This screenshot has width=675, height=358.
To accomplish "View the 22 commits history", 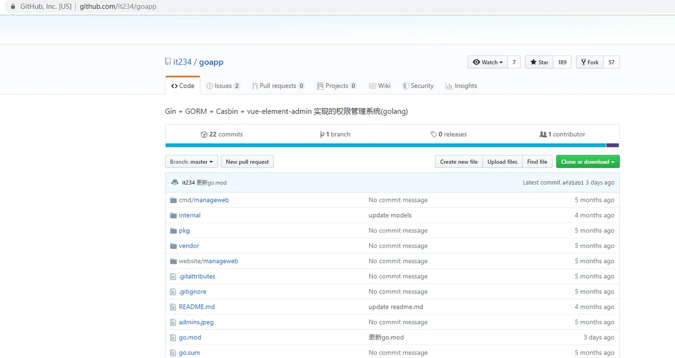I will (222, 135).
